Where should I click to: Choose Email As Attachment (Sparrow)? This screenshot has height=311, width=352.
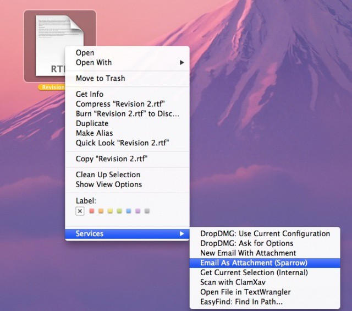point(254,263)
